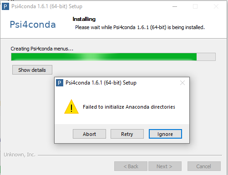Click the main installer window close X
Screen dimensions: 228x175
click(x=216, y=6)
